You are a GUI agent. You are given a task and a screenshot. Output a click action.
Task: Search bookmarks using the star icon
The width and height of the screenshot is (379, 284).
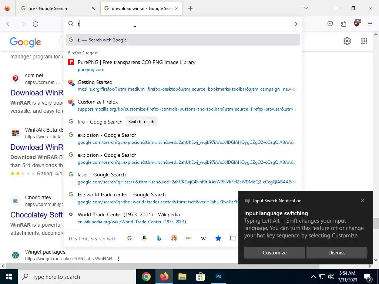coord(218,239)
